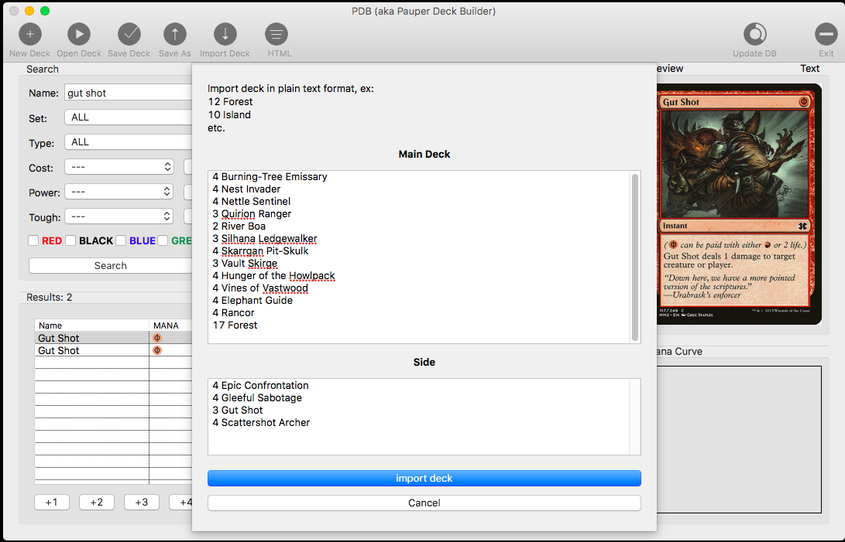Click the mana symbol in the second Gut Shot row
The width and height of the screenshot is (845, 542).
[156, 350]
